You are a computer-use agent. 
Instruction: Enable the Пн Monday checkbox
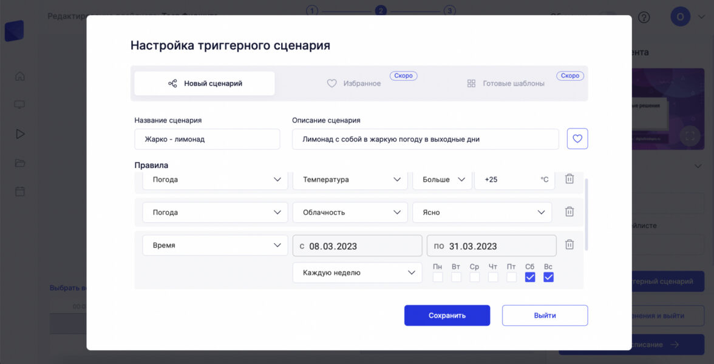click(x=438, y=277)
